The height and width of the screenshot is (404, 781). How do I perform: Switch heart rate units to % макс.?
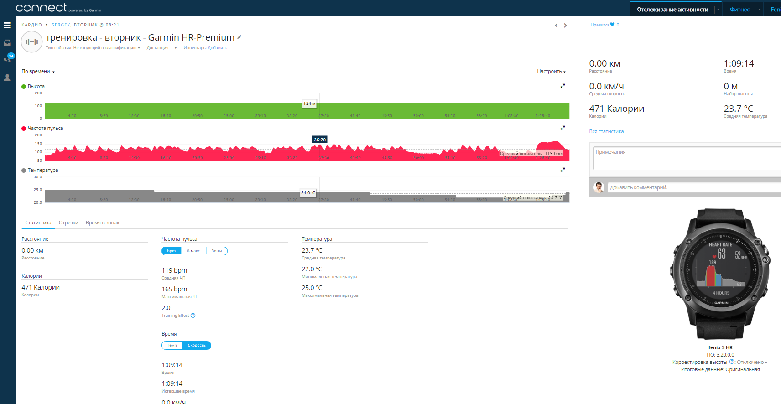tap(193, 251)
